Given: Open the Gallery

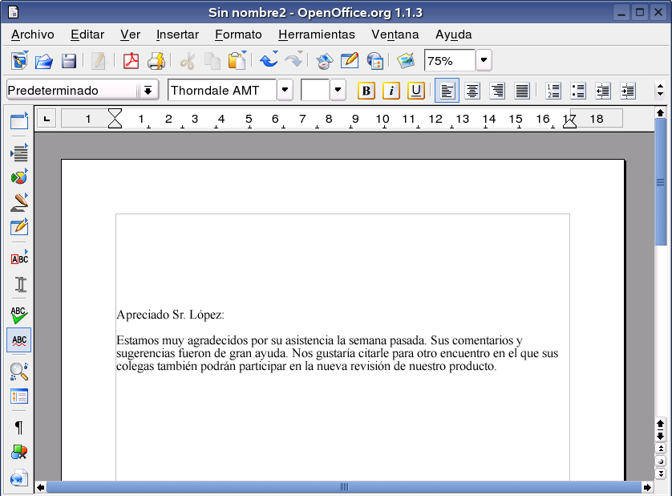Looking at the screenshot, I should [x=405, y=60].
